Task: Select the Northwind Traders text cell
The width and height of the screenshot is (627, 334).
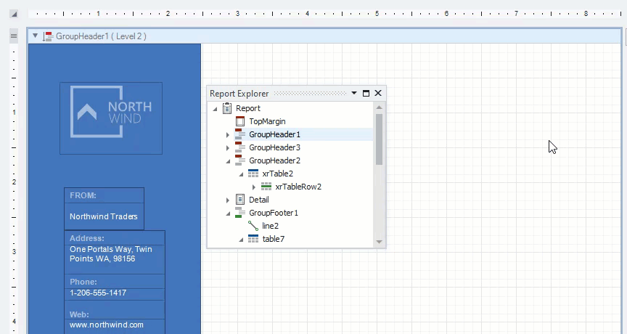Action: pos(103,216)
